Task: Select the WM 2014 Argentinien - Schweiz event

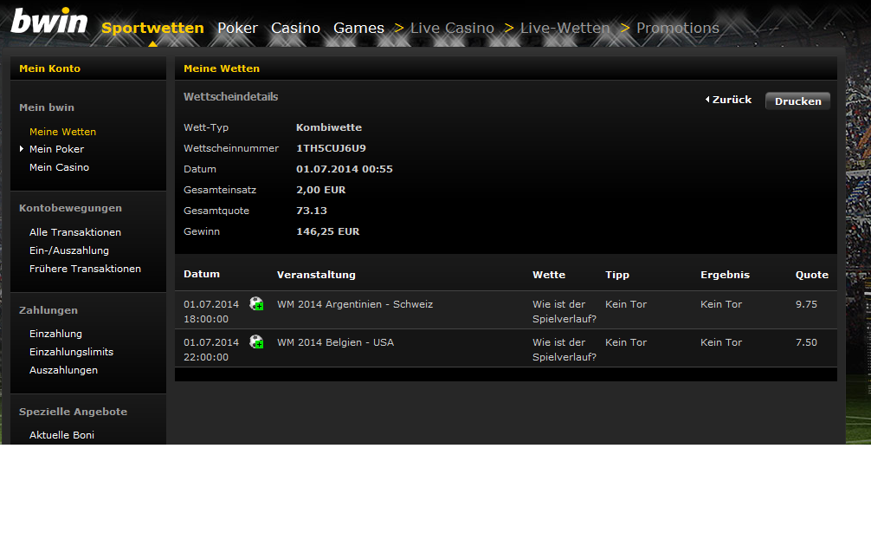Action: coord(355,304)
